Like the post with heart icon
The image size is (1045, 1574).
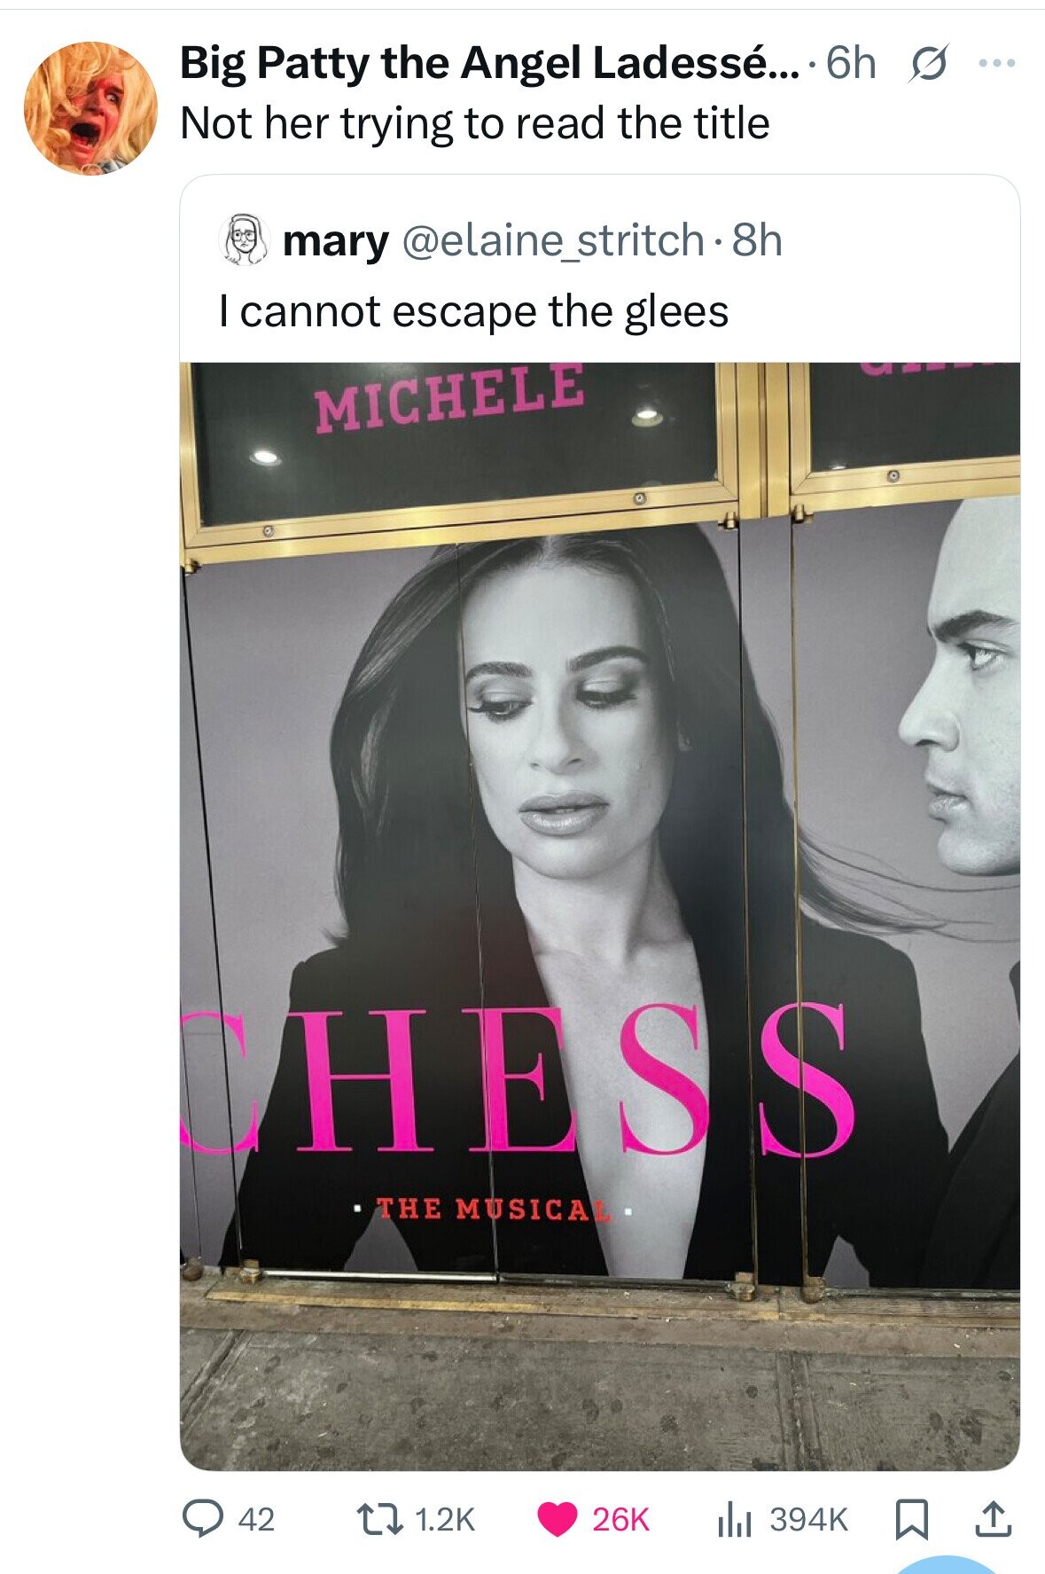click(557, 1519)
